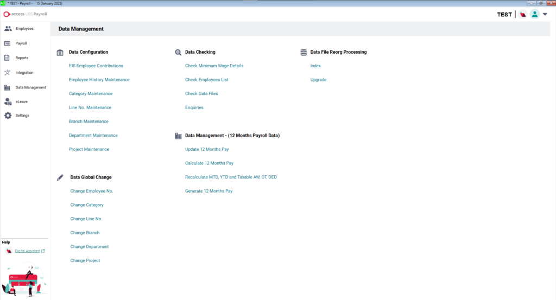Click the Access logo icon beside TEST

(523, 15)
